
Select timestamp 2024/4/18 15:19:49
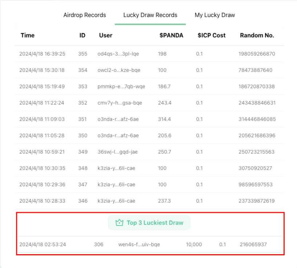click(42, 86)
